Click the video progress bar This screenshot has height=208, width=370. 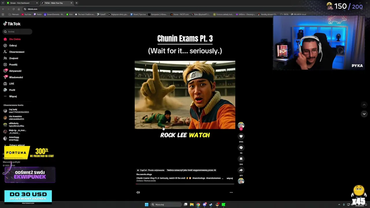pos(185,183)
